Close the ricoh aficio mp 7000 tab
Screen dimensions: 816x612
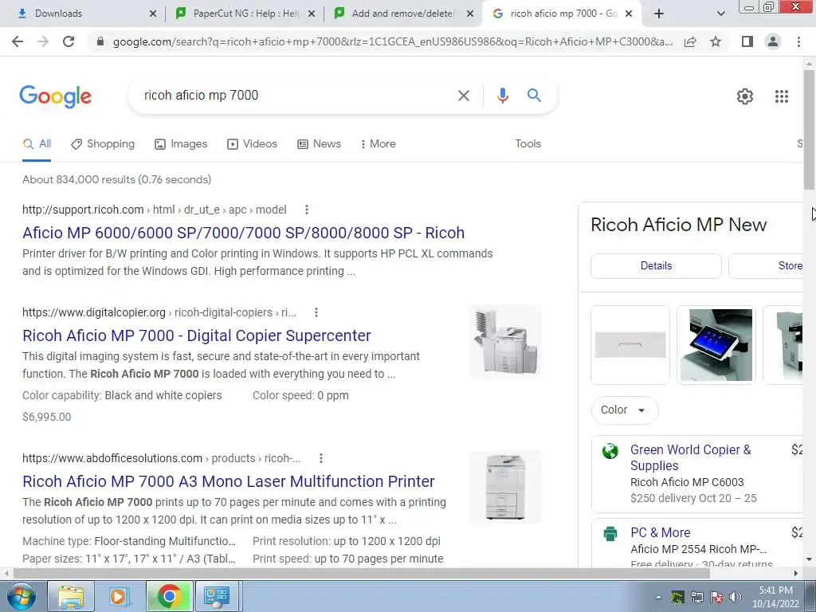[x=629, y=14]
